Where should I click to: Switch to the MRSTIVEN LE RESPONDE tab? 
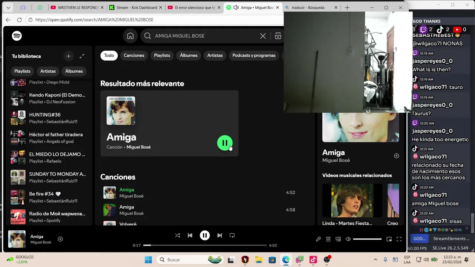(x=78, y=7)
